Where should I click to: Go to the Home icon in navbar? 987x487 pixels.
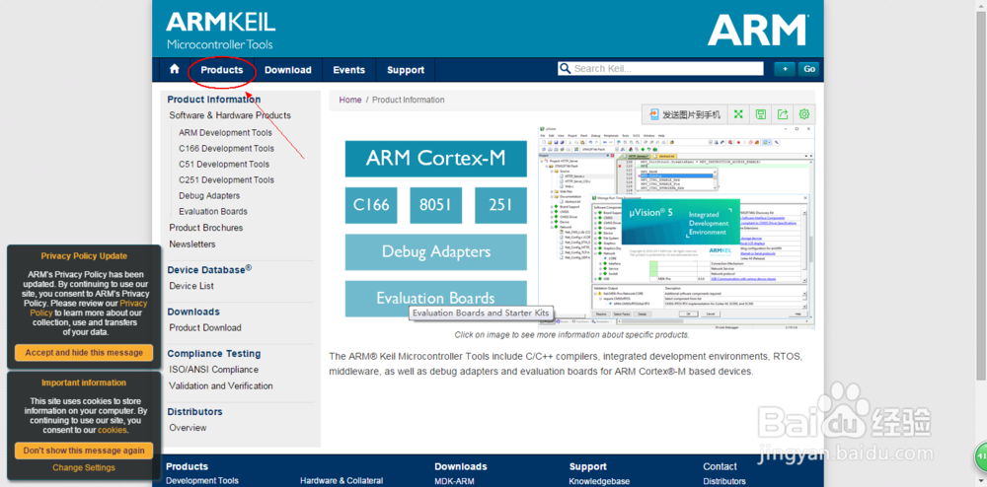pos(175,69)
